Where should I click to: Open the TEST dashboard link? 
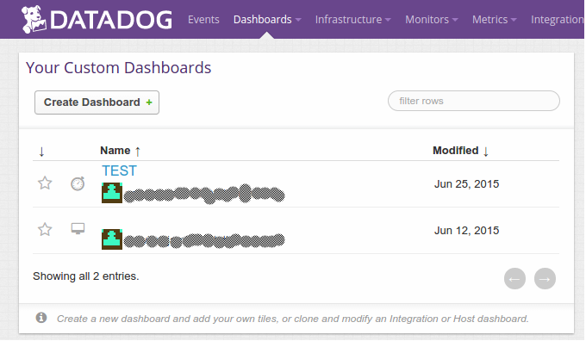119,170
